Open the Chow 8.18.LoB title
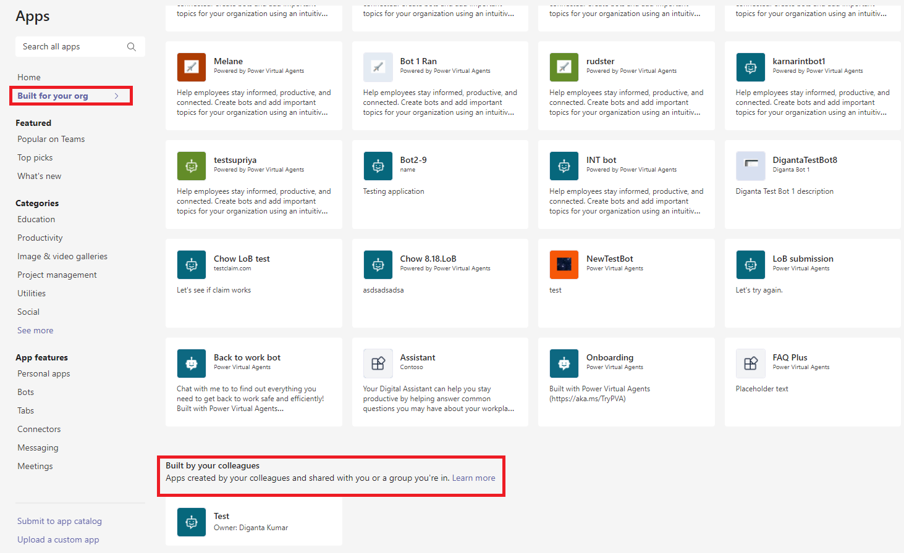Image resolution: width=904 pixels, height=553 pixels. point(428,259)
